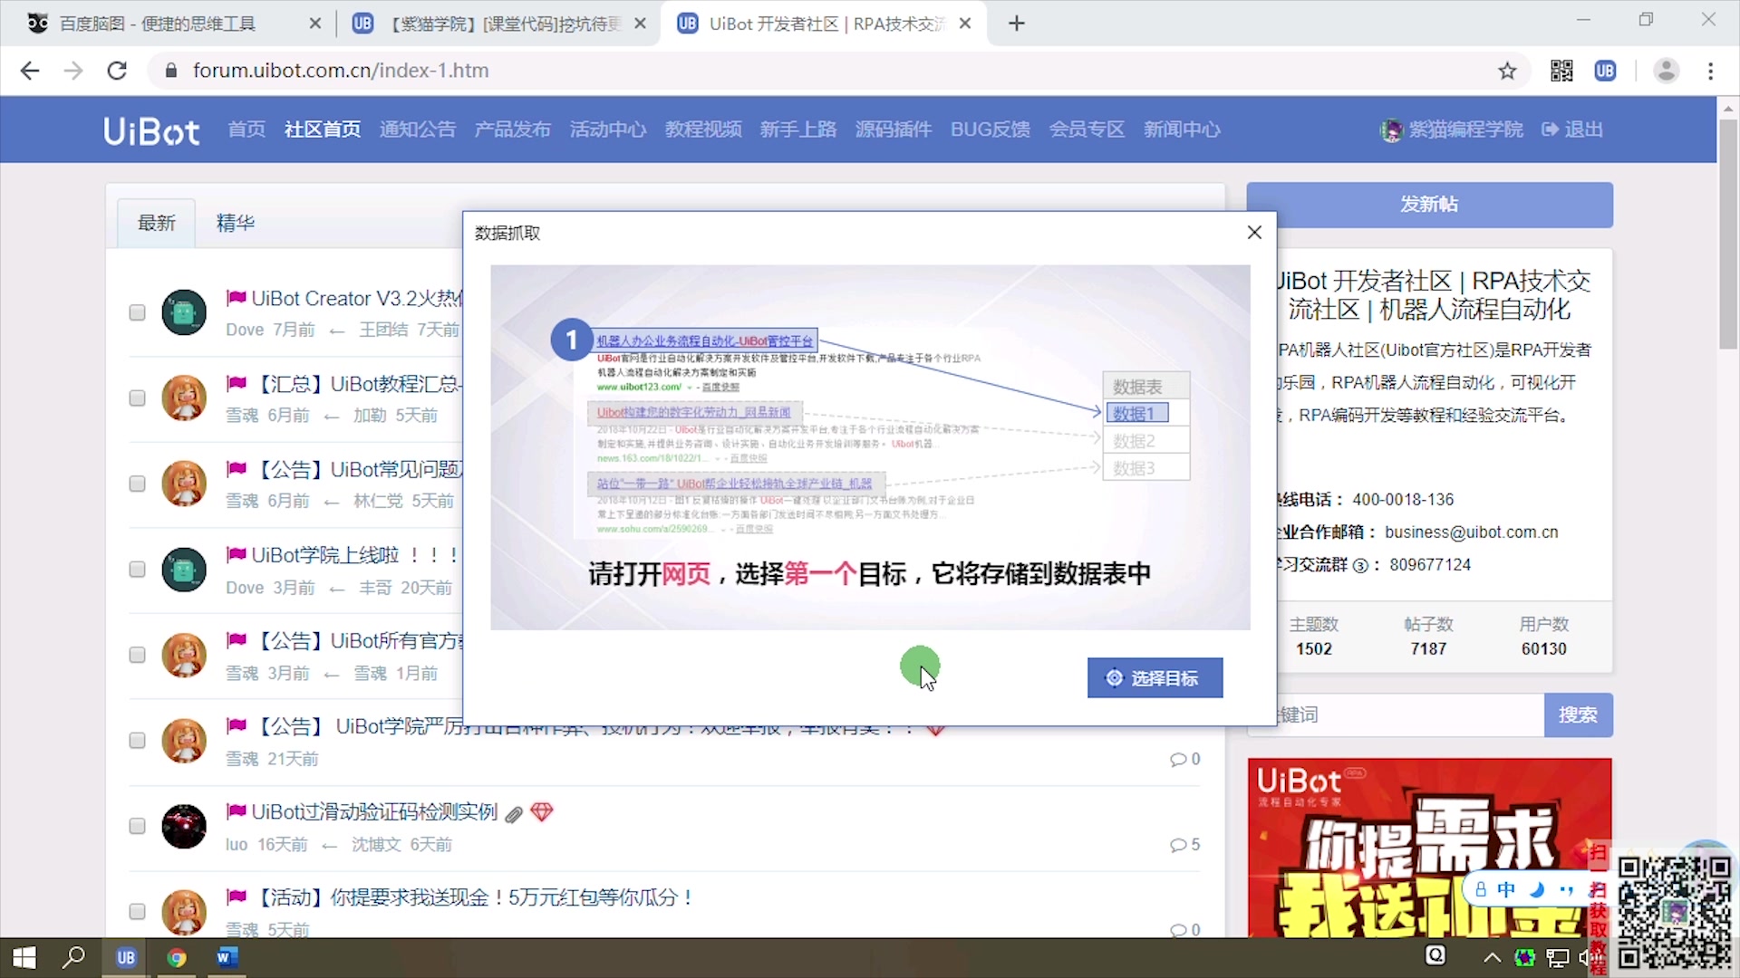This screenshot has width=1740, height=978.
Task: Click the attachment paperclip icon on 滑动验证码 post
Action: click(514, 814)
